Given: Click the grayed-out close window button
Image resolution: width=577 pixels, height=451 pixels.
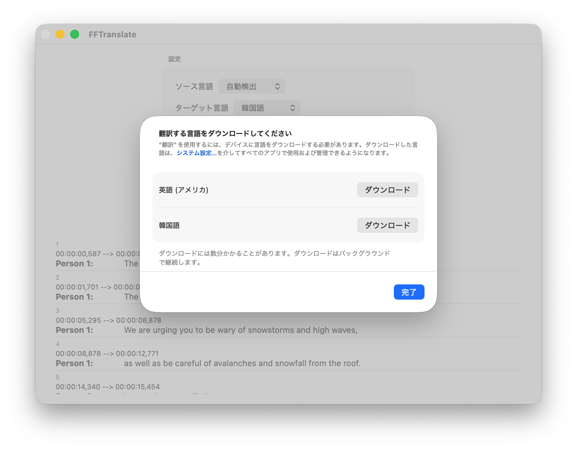Looking at the screenshot, I should point(46,34).
